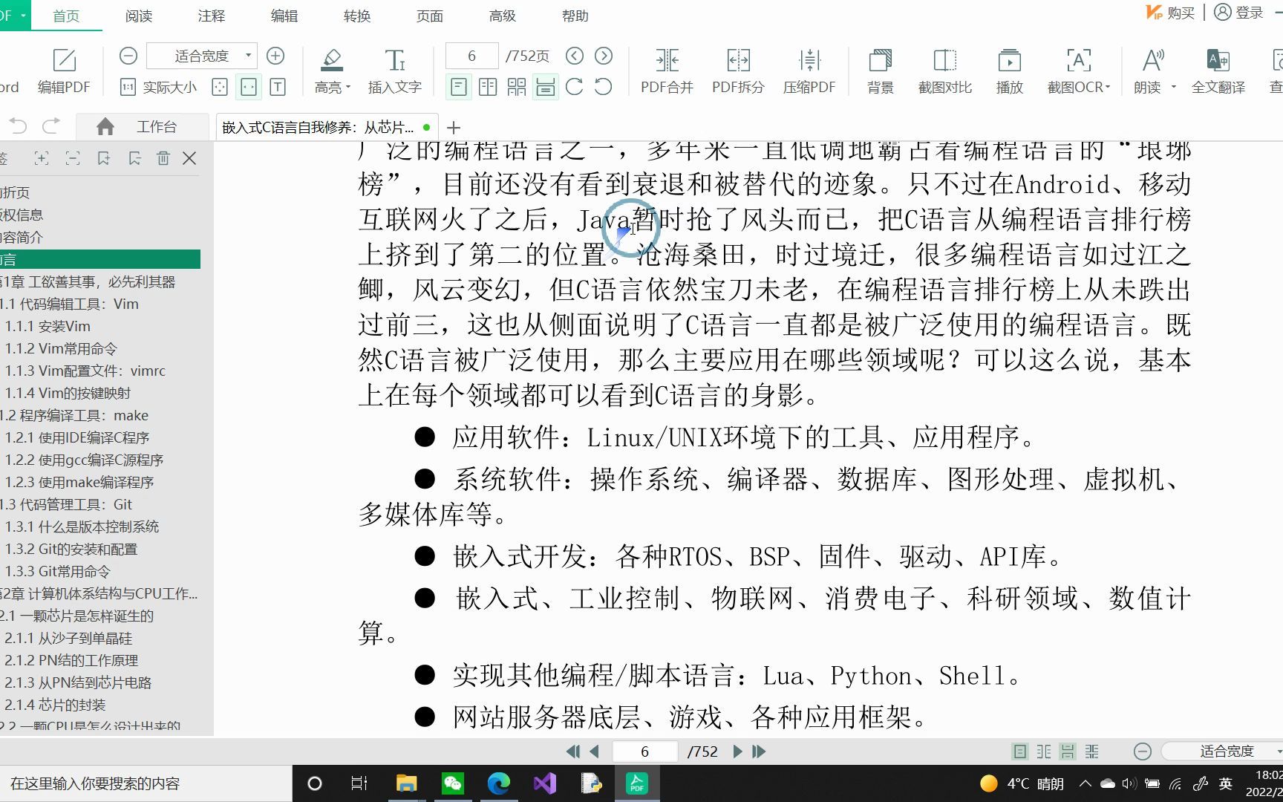Close the bookmark sidebar panel
Viewport: 1283px width, 802px height.
click(190, 158)
